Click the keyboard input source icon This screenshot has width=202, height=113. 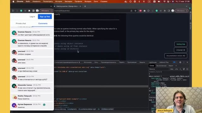149,2
